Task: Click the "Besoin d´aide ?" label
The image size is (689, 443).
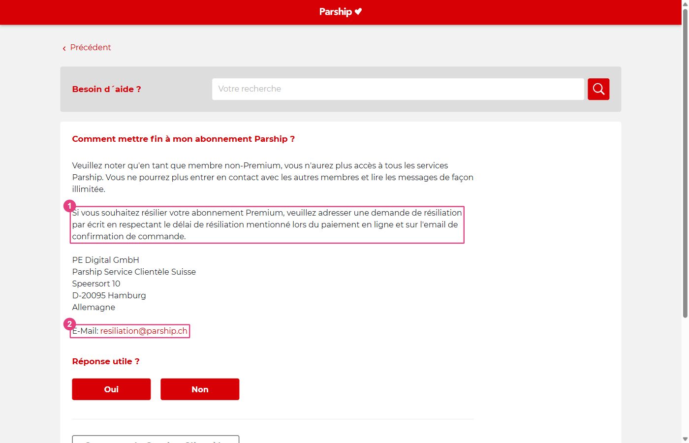Action: 106,89
